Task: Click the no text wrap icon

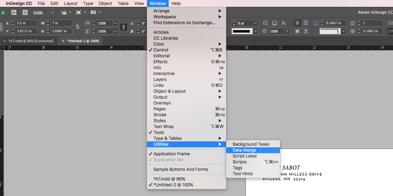Action: tap(297, 23)
